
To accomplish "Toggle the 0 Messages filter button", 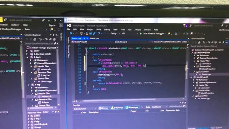I will click(132, 107).
